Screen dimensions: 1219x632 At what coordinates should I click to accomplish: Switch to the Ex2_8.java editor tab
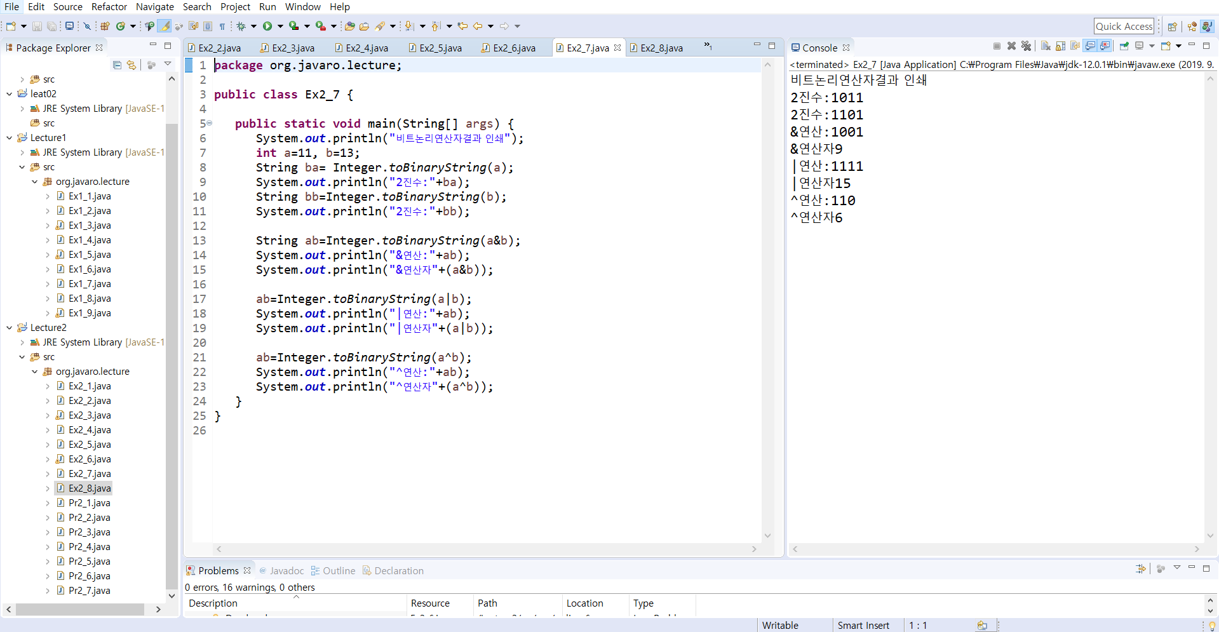656,48
